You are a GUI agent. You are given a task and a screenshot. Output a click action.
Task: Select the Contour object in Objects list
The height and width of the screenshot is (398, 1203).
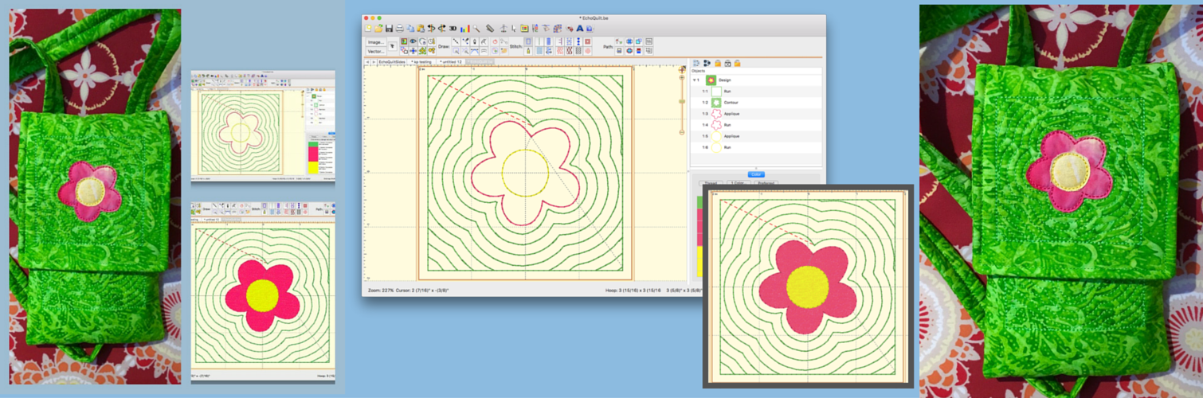[x=732, y=103]
